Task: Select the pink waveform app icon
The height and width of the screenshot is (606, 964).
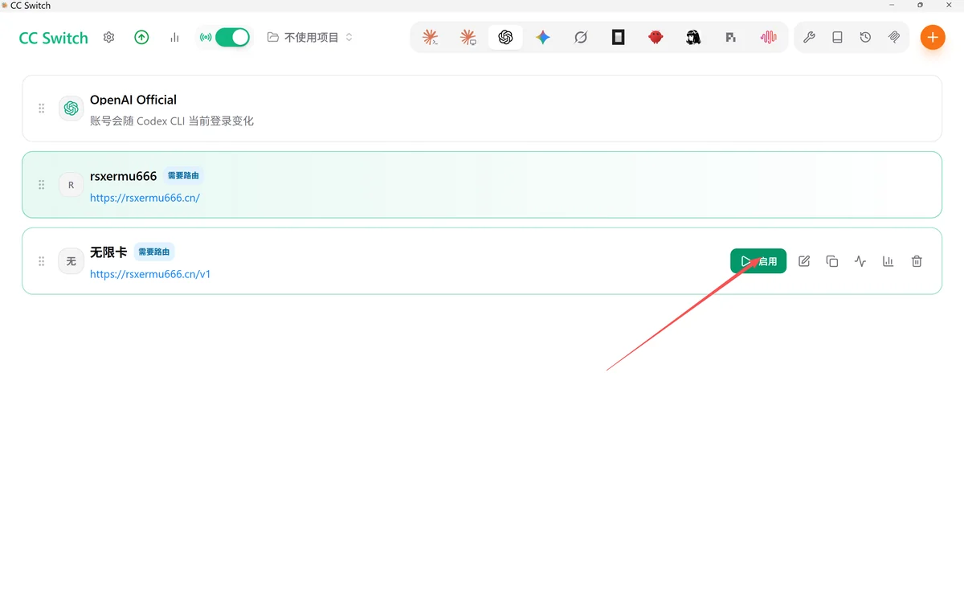Action: point(768,37)
